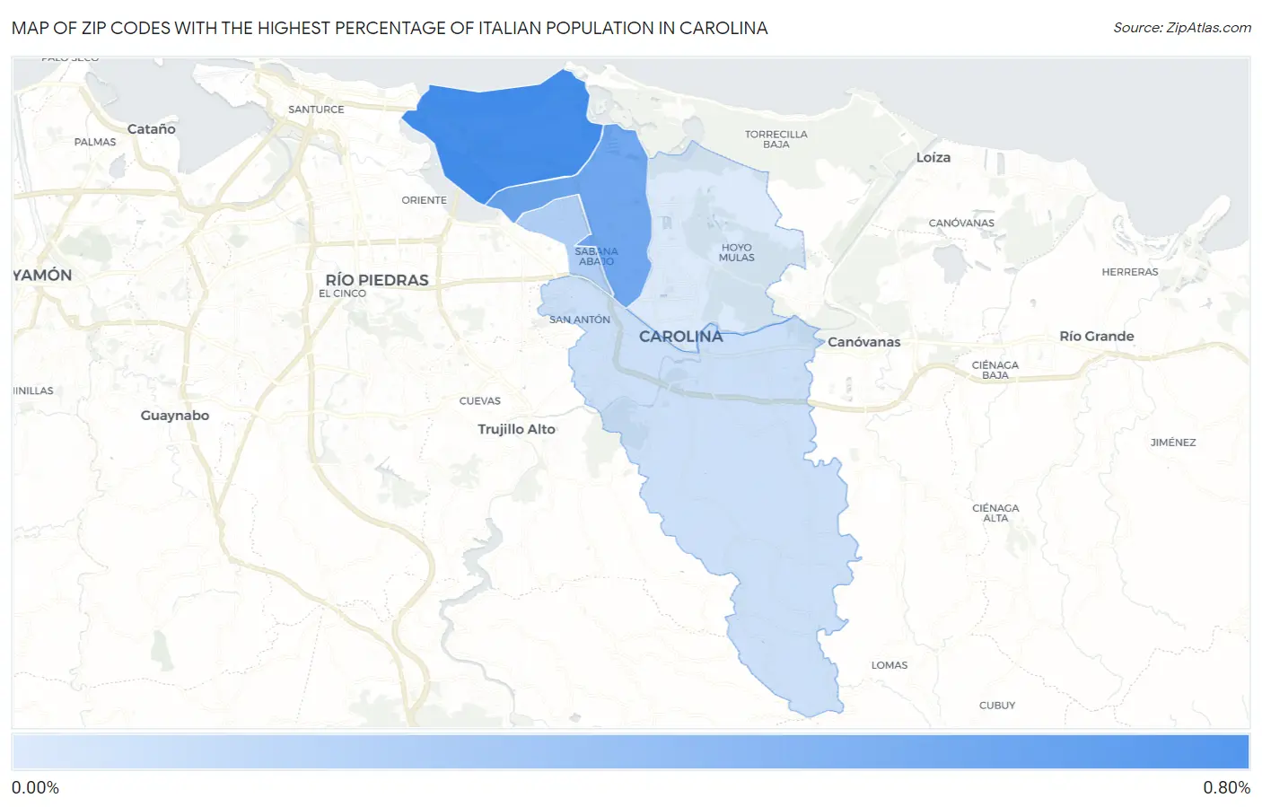Image resolution: width=1262 pixels, height=807 pixels.
Task: Click the Loíza label
Action: point(933,157)
